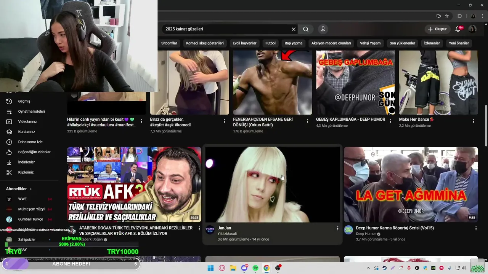
Task: Select the Rap yapma chip
Action: coord(294,43)
